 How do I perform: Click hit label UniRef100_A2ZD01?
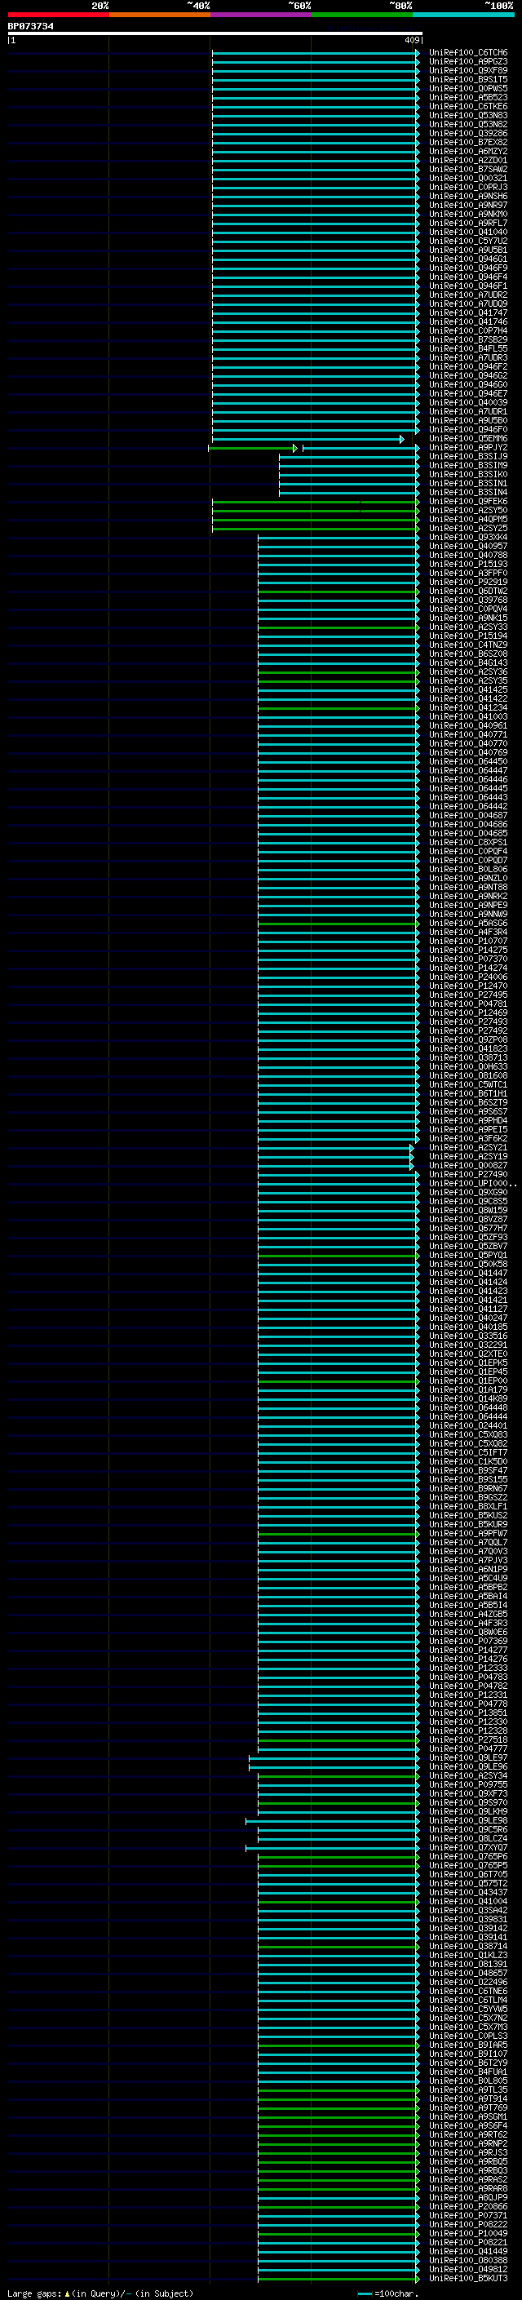468,161
